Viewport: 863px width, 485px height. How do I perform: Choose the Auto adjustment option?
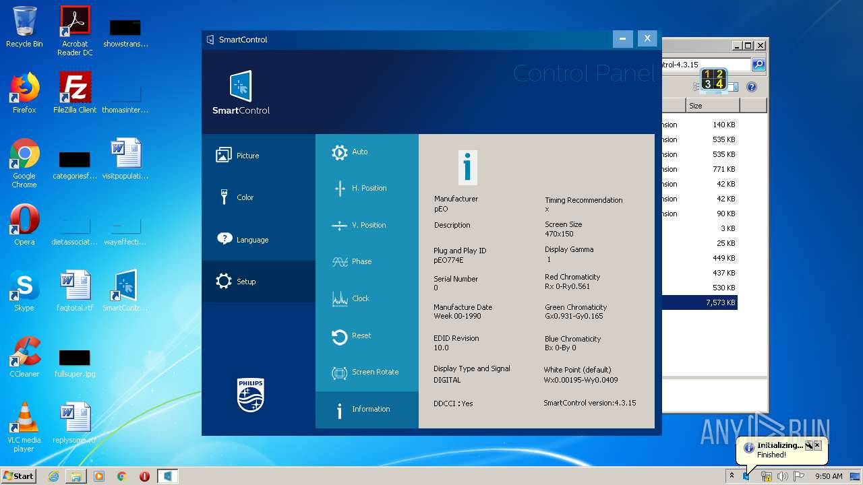pyautogui.click(x=367, y=152)
